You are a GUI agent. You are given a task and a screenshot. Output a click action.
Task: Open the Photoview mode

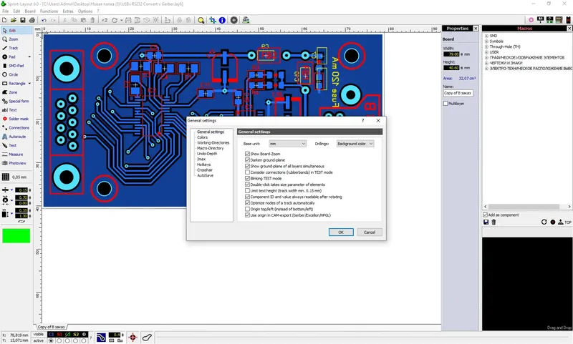click(x=17, y=163)
